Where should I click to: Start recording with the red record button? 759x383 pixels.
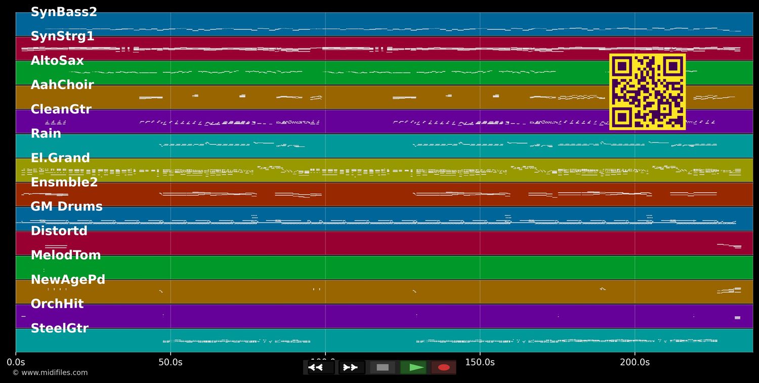[x=444, y=367]
